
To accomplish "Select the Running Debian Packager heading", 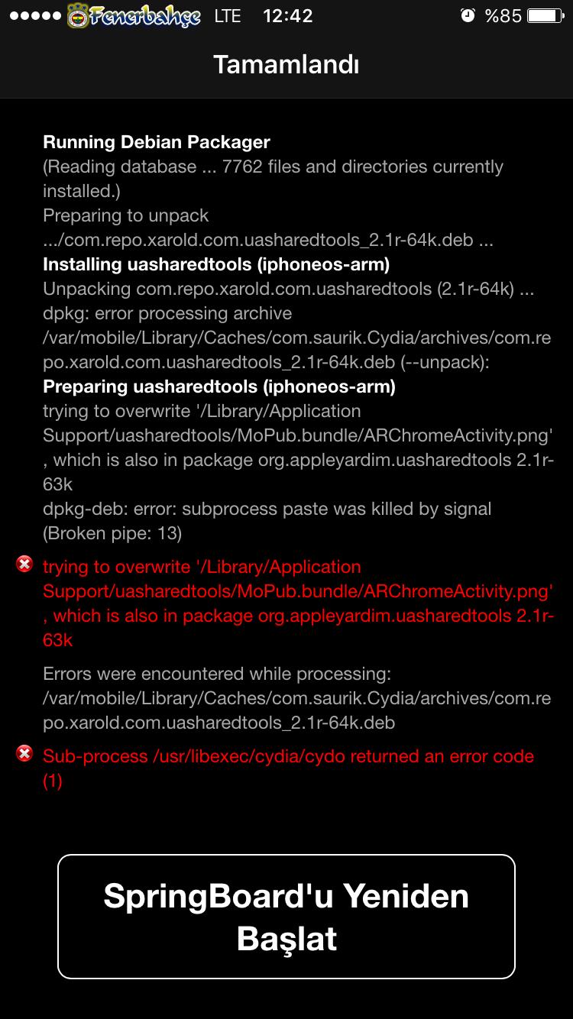I will point(157,142).
